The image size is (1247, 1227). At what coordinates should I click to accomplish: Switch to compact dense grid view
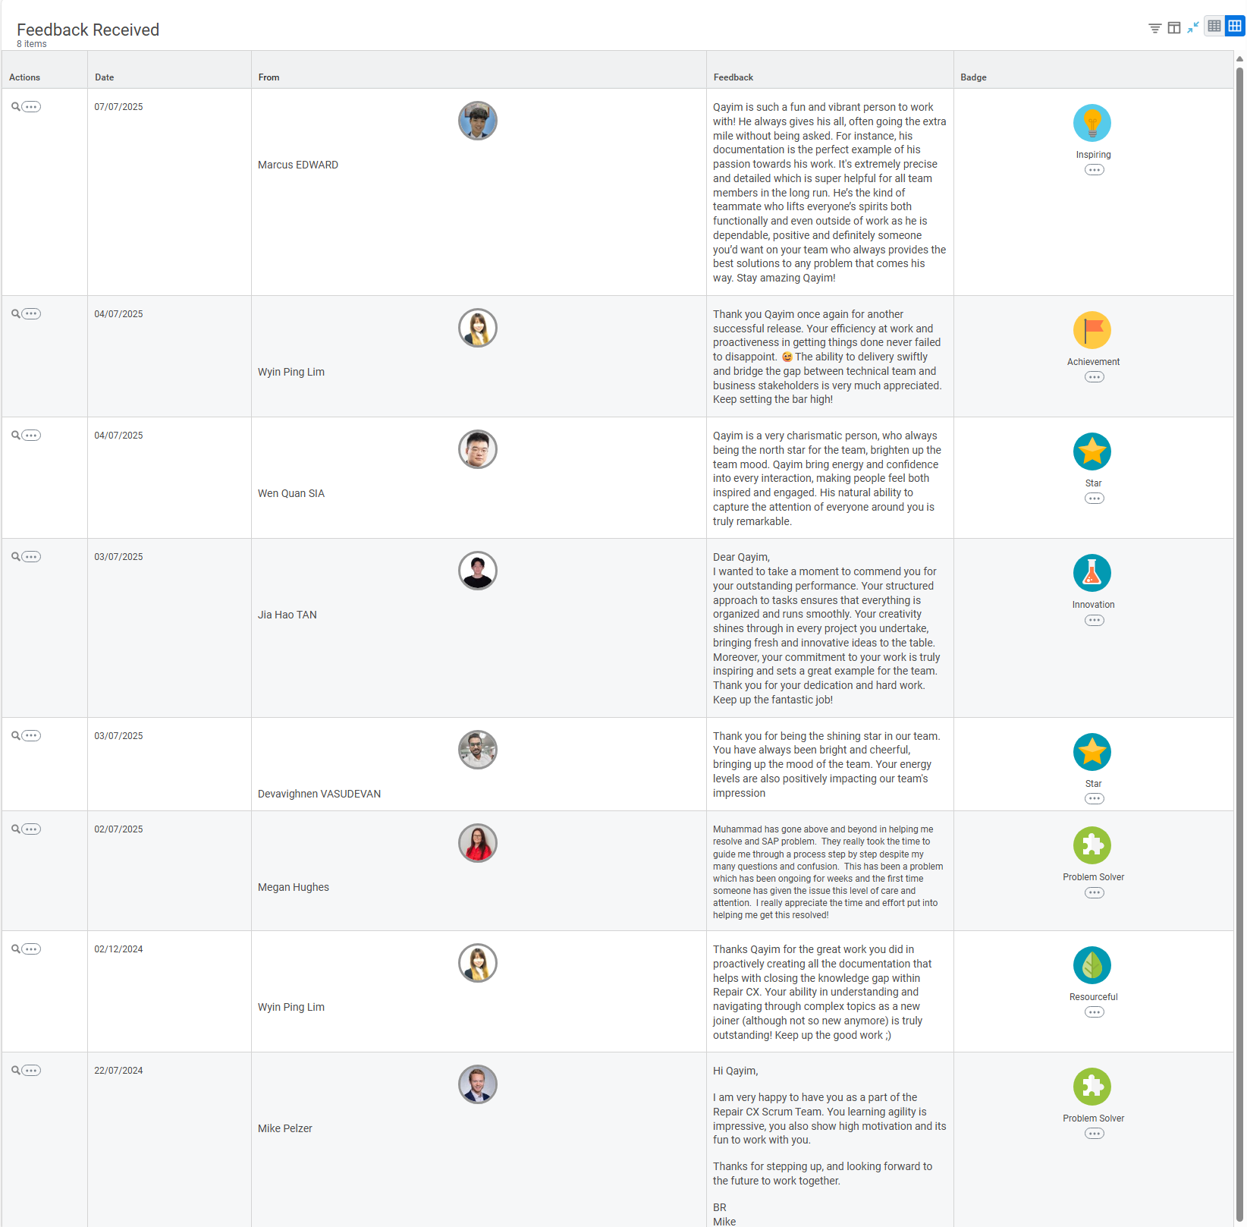(1214, 27)
